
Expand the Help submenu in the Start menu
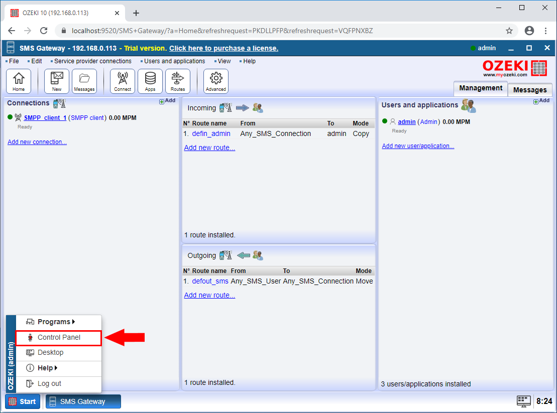tap(46, 368)
